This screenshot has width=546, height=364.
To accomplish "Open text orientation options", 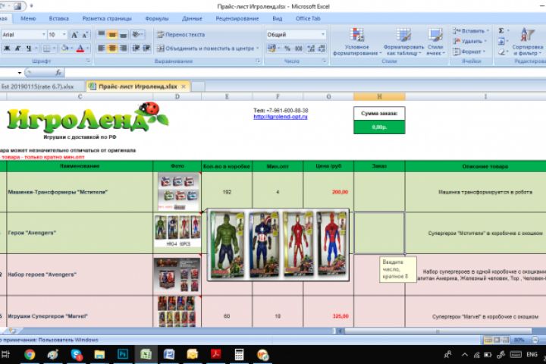I will tap(136, 34).
